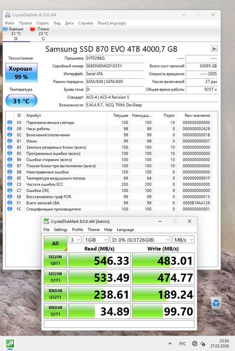235x351 pixels.
Task: Click the next disk arrow button
Action: [x=214, y=49]
